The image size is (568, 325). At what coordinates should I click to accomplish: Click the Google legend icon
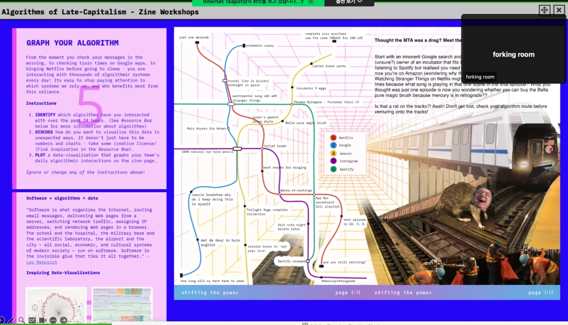[x=333, y=145]
